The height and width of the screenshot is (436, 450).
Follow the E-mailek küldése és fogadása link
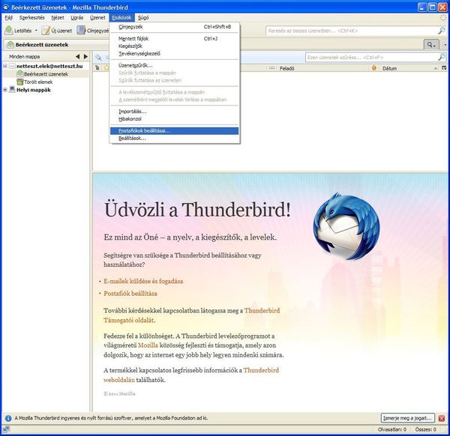pyautogui.click(x=143, y=281)
